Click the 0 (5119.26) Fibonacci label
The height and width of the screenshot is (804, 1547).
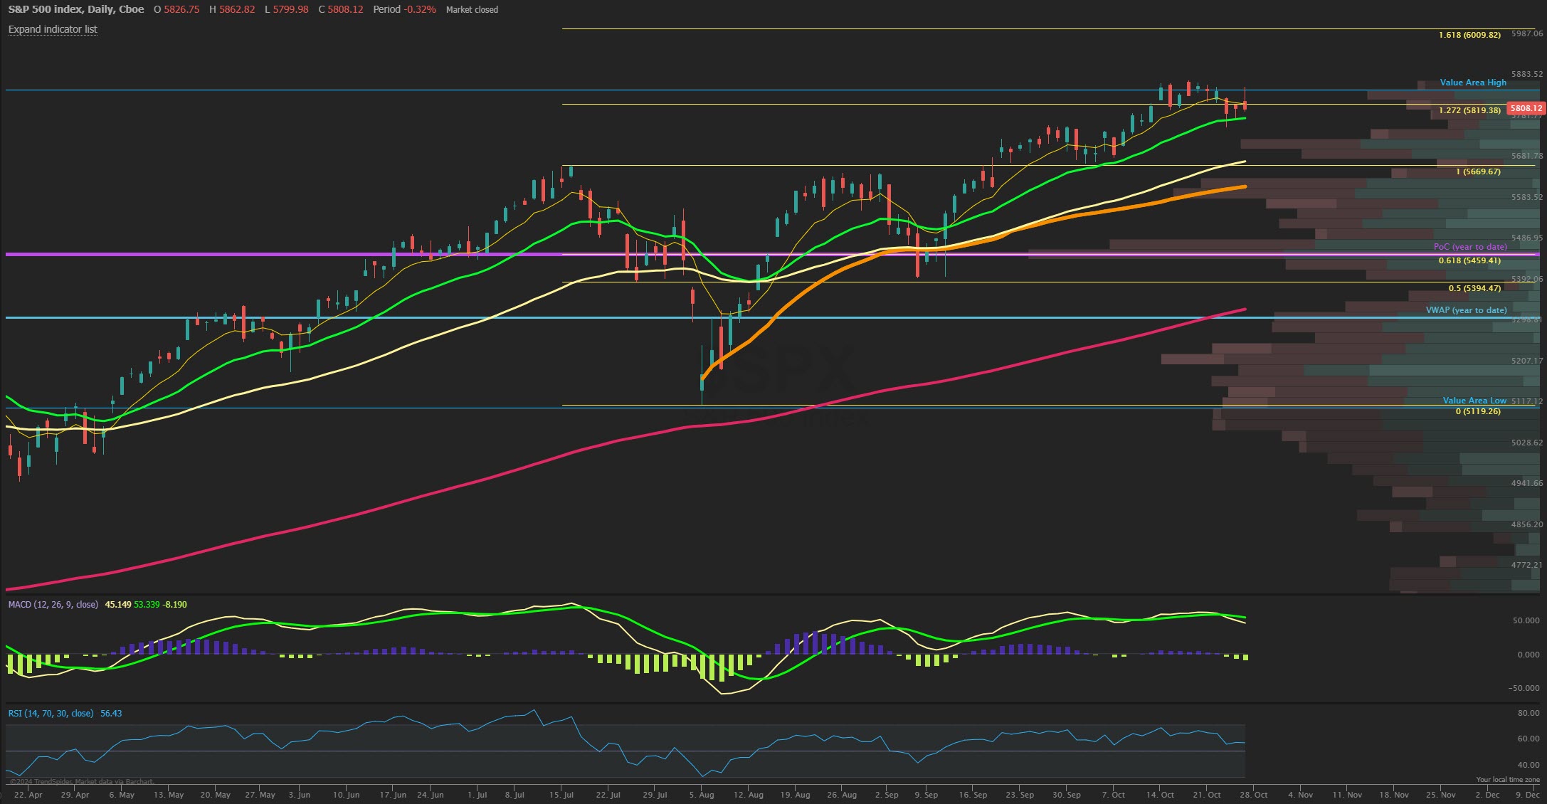(1478, 411)
